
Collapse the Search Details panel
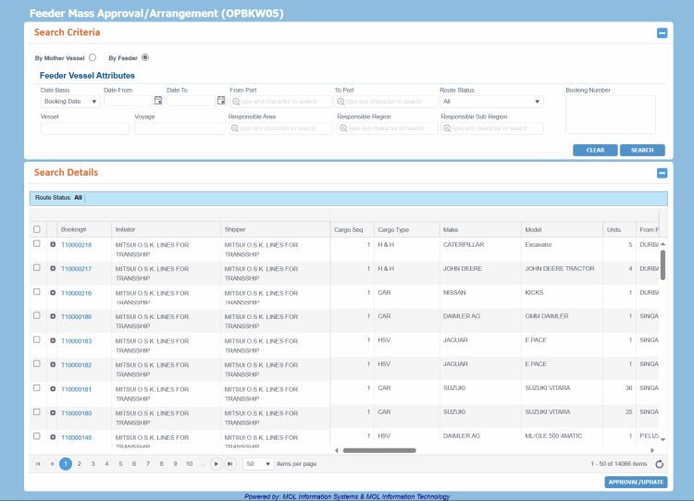tap(662, 173)
